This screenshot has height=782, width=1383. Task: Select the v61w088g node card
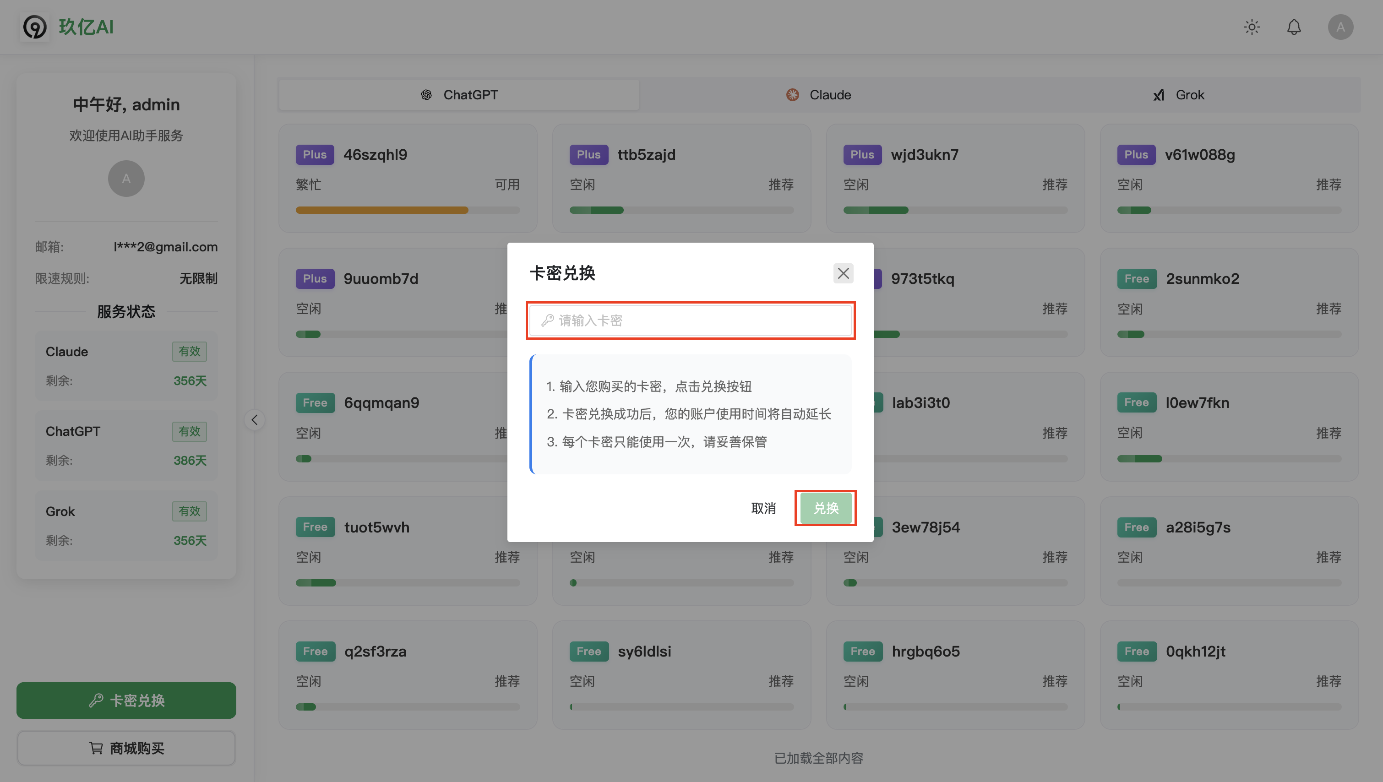1230,178
